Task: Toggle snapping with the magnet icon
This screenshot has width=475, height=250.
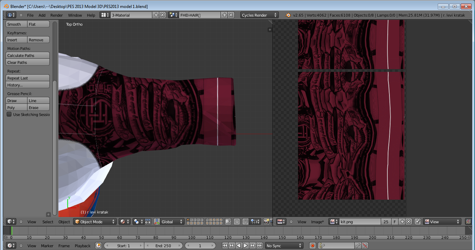Action: (x=245, y=222)
